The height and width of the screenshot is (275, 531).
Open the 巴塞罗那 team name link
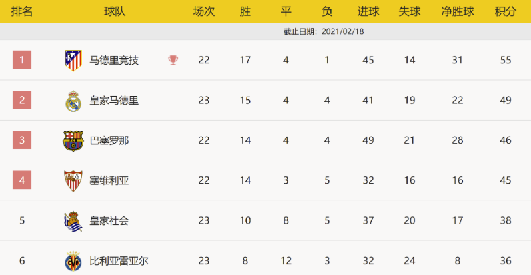[109, 140]
